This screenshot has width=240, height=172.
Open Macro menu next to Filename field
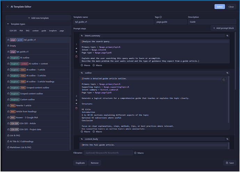click(x=139, y=153)
